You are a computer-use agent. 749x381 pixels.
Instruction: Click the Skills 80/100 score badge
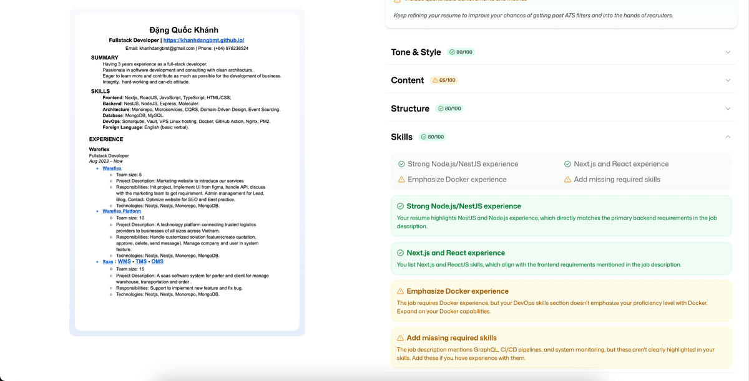(433, 137)
